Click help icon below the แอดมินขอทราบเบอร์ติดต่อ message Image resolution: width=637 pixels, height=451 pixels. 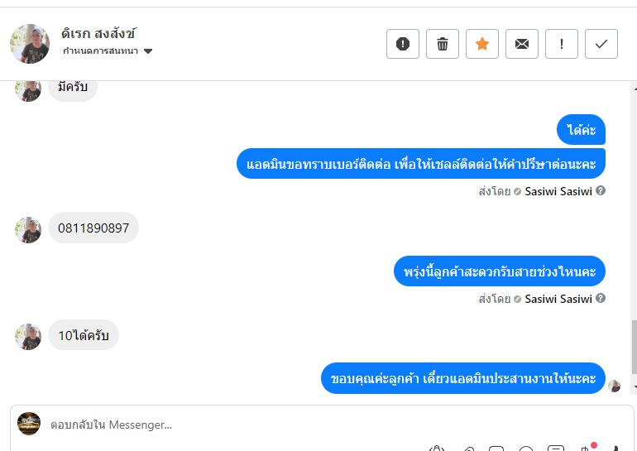[601, 190]
